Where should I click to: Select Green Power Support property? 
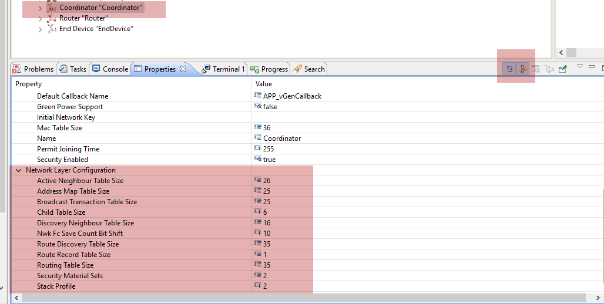[70, 107]
